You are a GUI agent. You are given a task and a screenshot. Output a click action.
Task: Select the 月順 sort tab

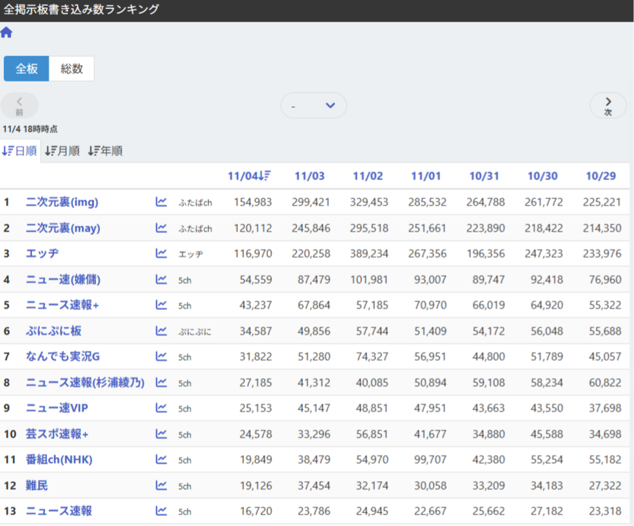tap(62, 151)
